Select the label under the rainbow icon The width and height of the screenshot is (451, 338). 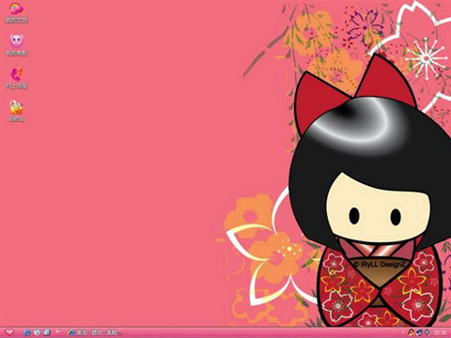click(x=16, y=21)
